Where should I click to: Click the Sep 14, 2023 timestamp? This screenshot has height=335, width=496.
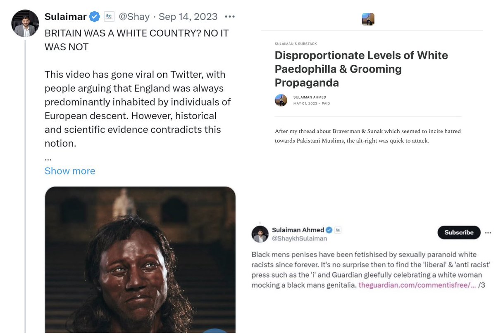pos(188,17)
